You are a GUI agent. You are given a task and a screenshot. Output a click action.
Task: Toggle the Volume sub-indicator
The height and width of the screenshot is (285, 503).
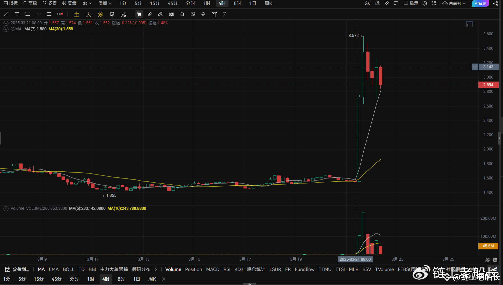point(173,269)
